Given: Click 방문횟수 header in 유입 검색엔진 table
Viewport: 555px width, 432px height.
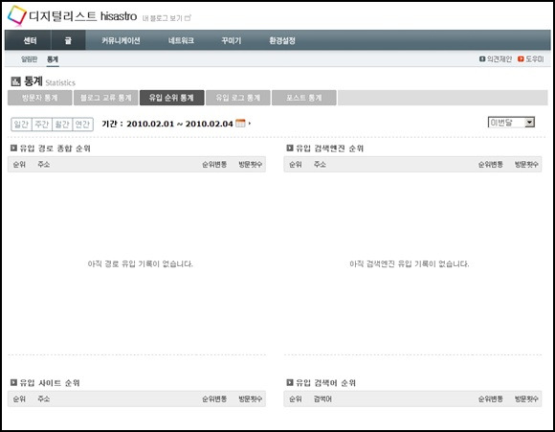Looking at the screenshot, I should (x=526, y=165).
